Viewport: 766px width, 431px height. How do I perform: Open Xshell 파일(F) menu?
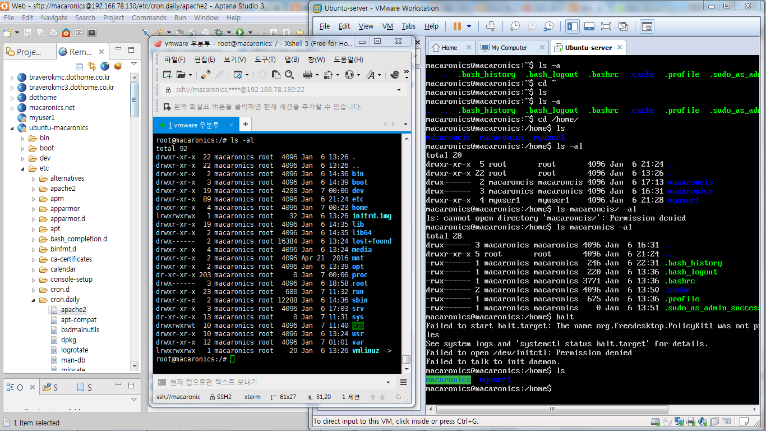coord(175,59)
